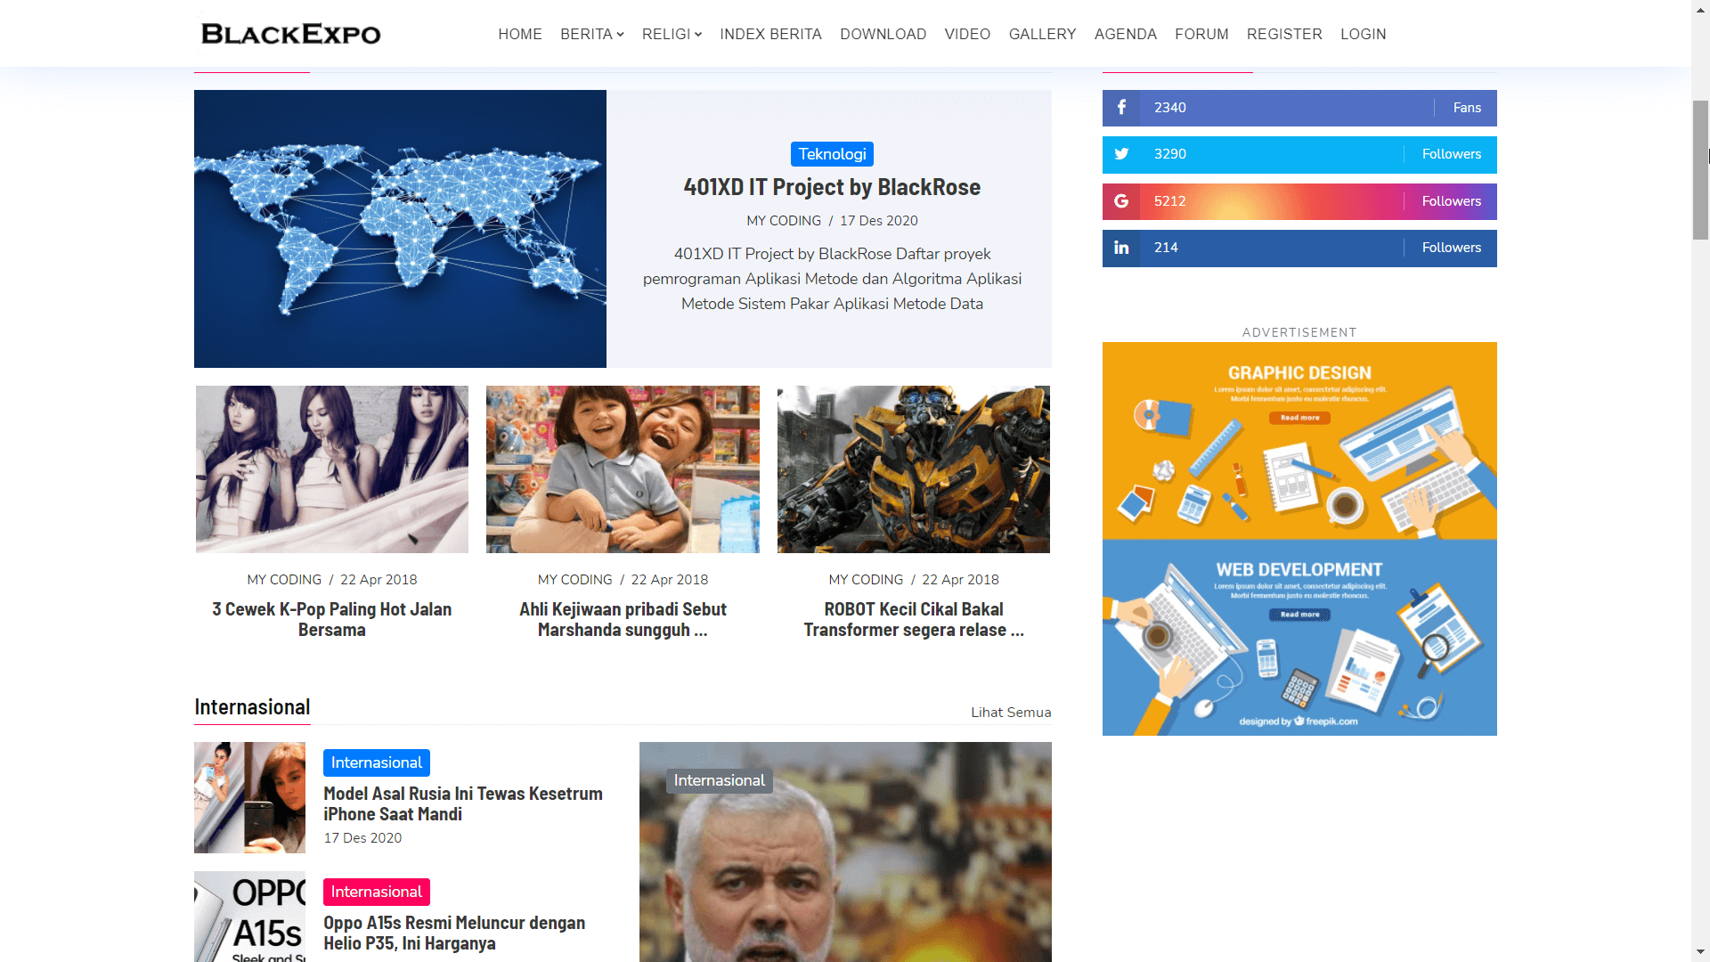Click the Teknologi category badge
Image resolution: width=1710 pixels, height=962 pixels.
[832, 154]
